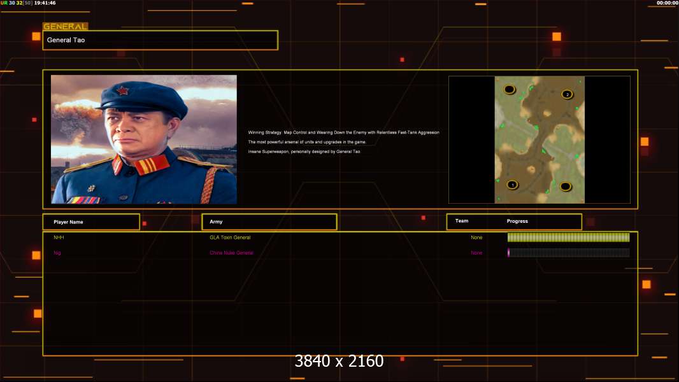Click the 00:00:00 timer readout
Viewport: 679px width, 382px height.
(668, 3)
